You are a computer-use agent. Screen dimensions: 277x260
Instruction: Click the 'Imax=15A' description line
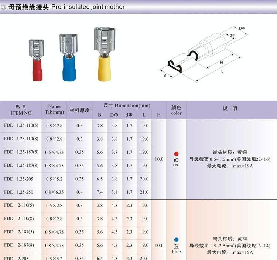click(230, 252)
